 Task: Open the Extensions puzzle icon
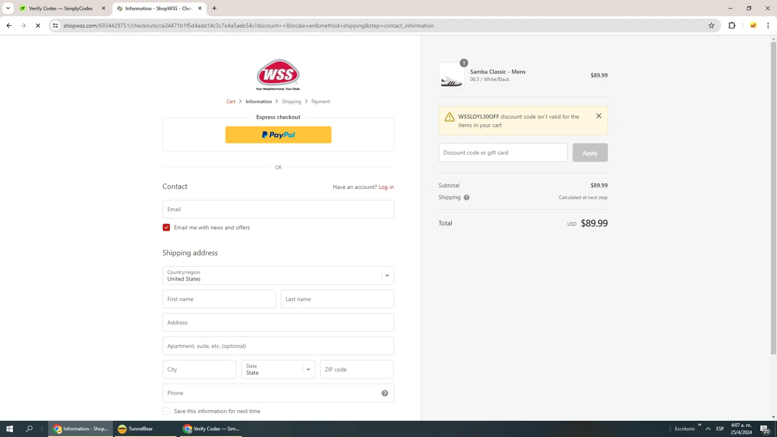point(732,25)
